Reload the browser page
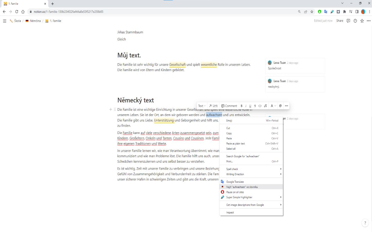Viewport: 372px width, 232px height. 17,12
